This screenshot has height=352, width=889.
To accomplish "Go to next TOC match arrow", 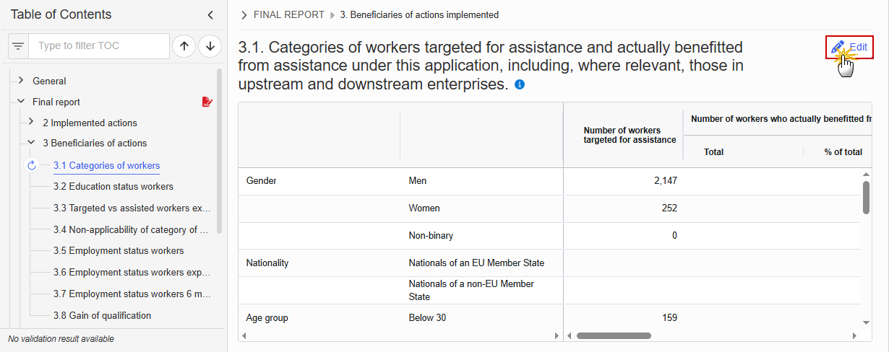I will (x=210, y=46).
